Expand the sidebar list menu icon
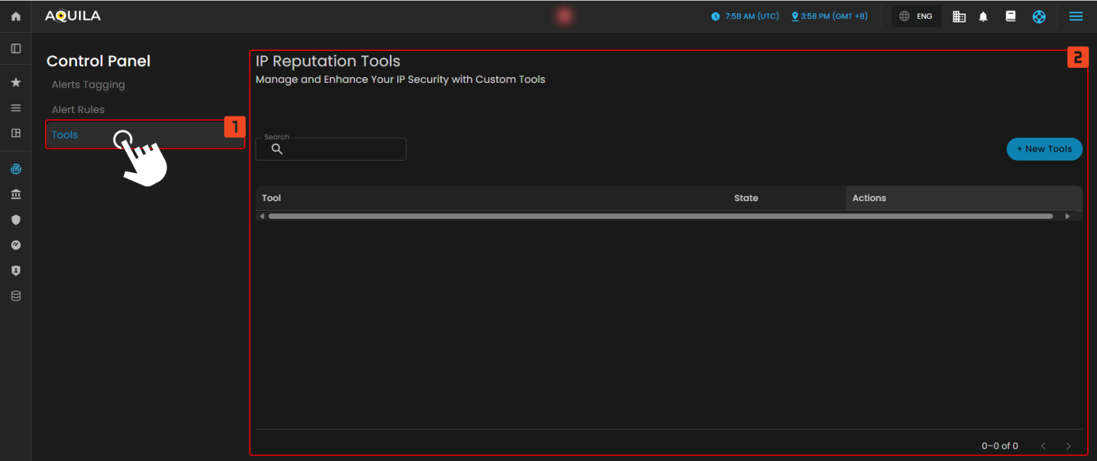Image resolution: width=1097 pixels, height=461 pixels. pos(16,108)
